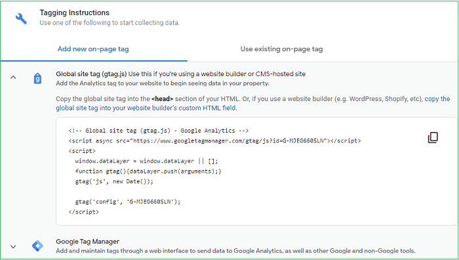Click the 'Add and maintain tags' description

[x=235, y=251]
